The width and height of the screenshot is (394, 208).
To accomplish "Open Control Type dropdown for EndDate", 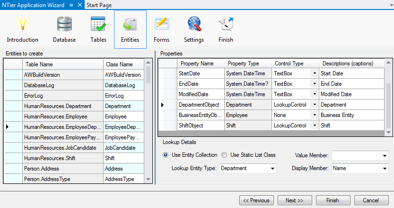I will tap(315, 83).
